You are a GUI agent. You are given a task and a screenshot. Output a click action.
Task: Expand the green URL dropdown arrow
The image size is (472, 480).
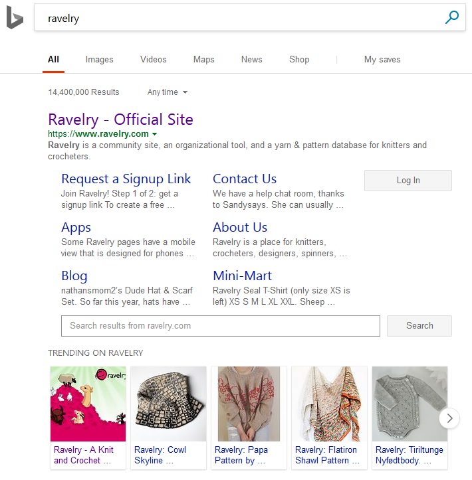(155, 134)
